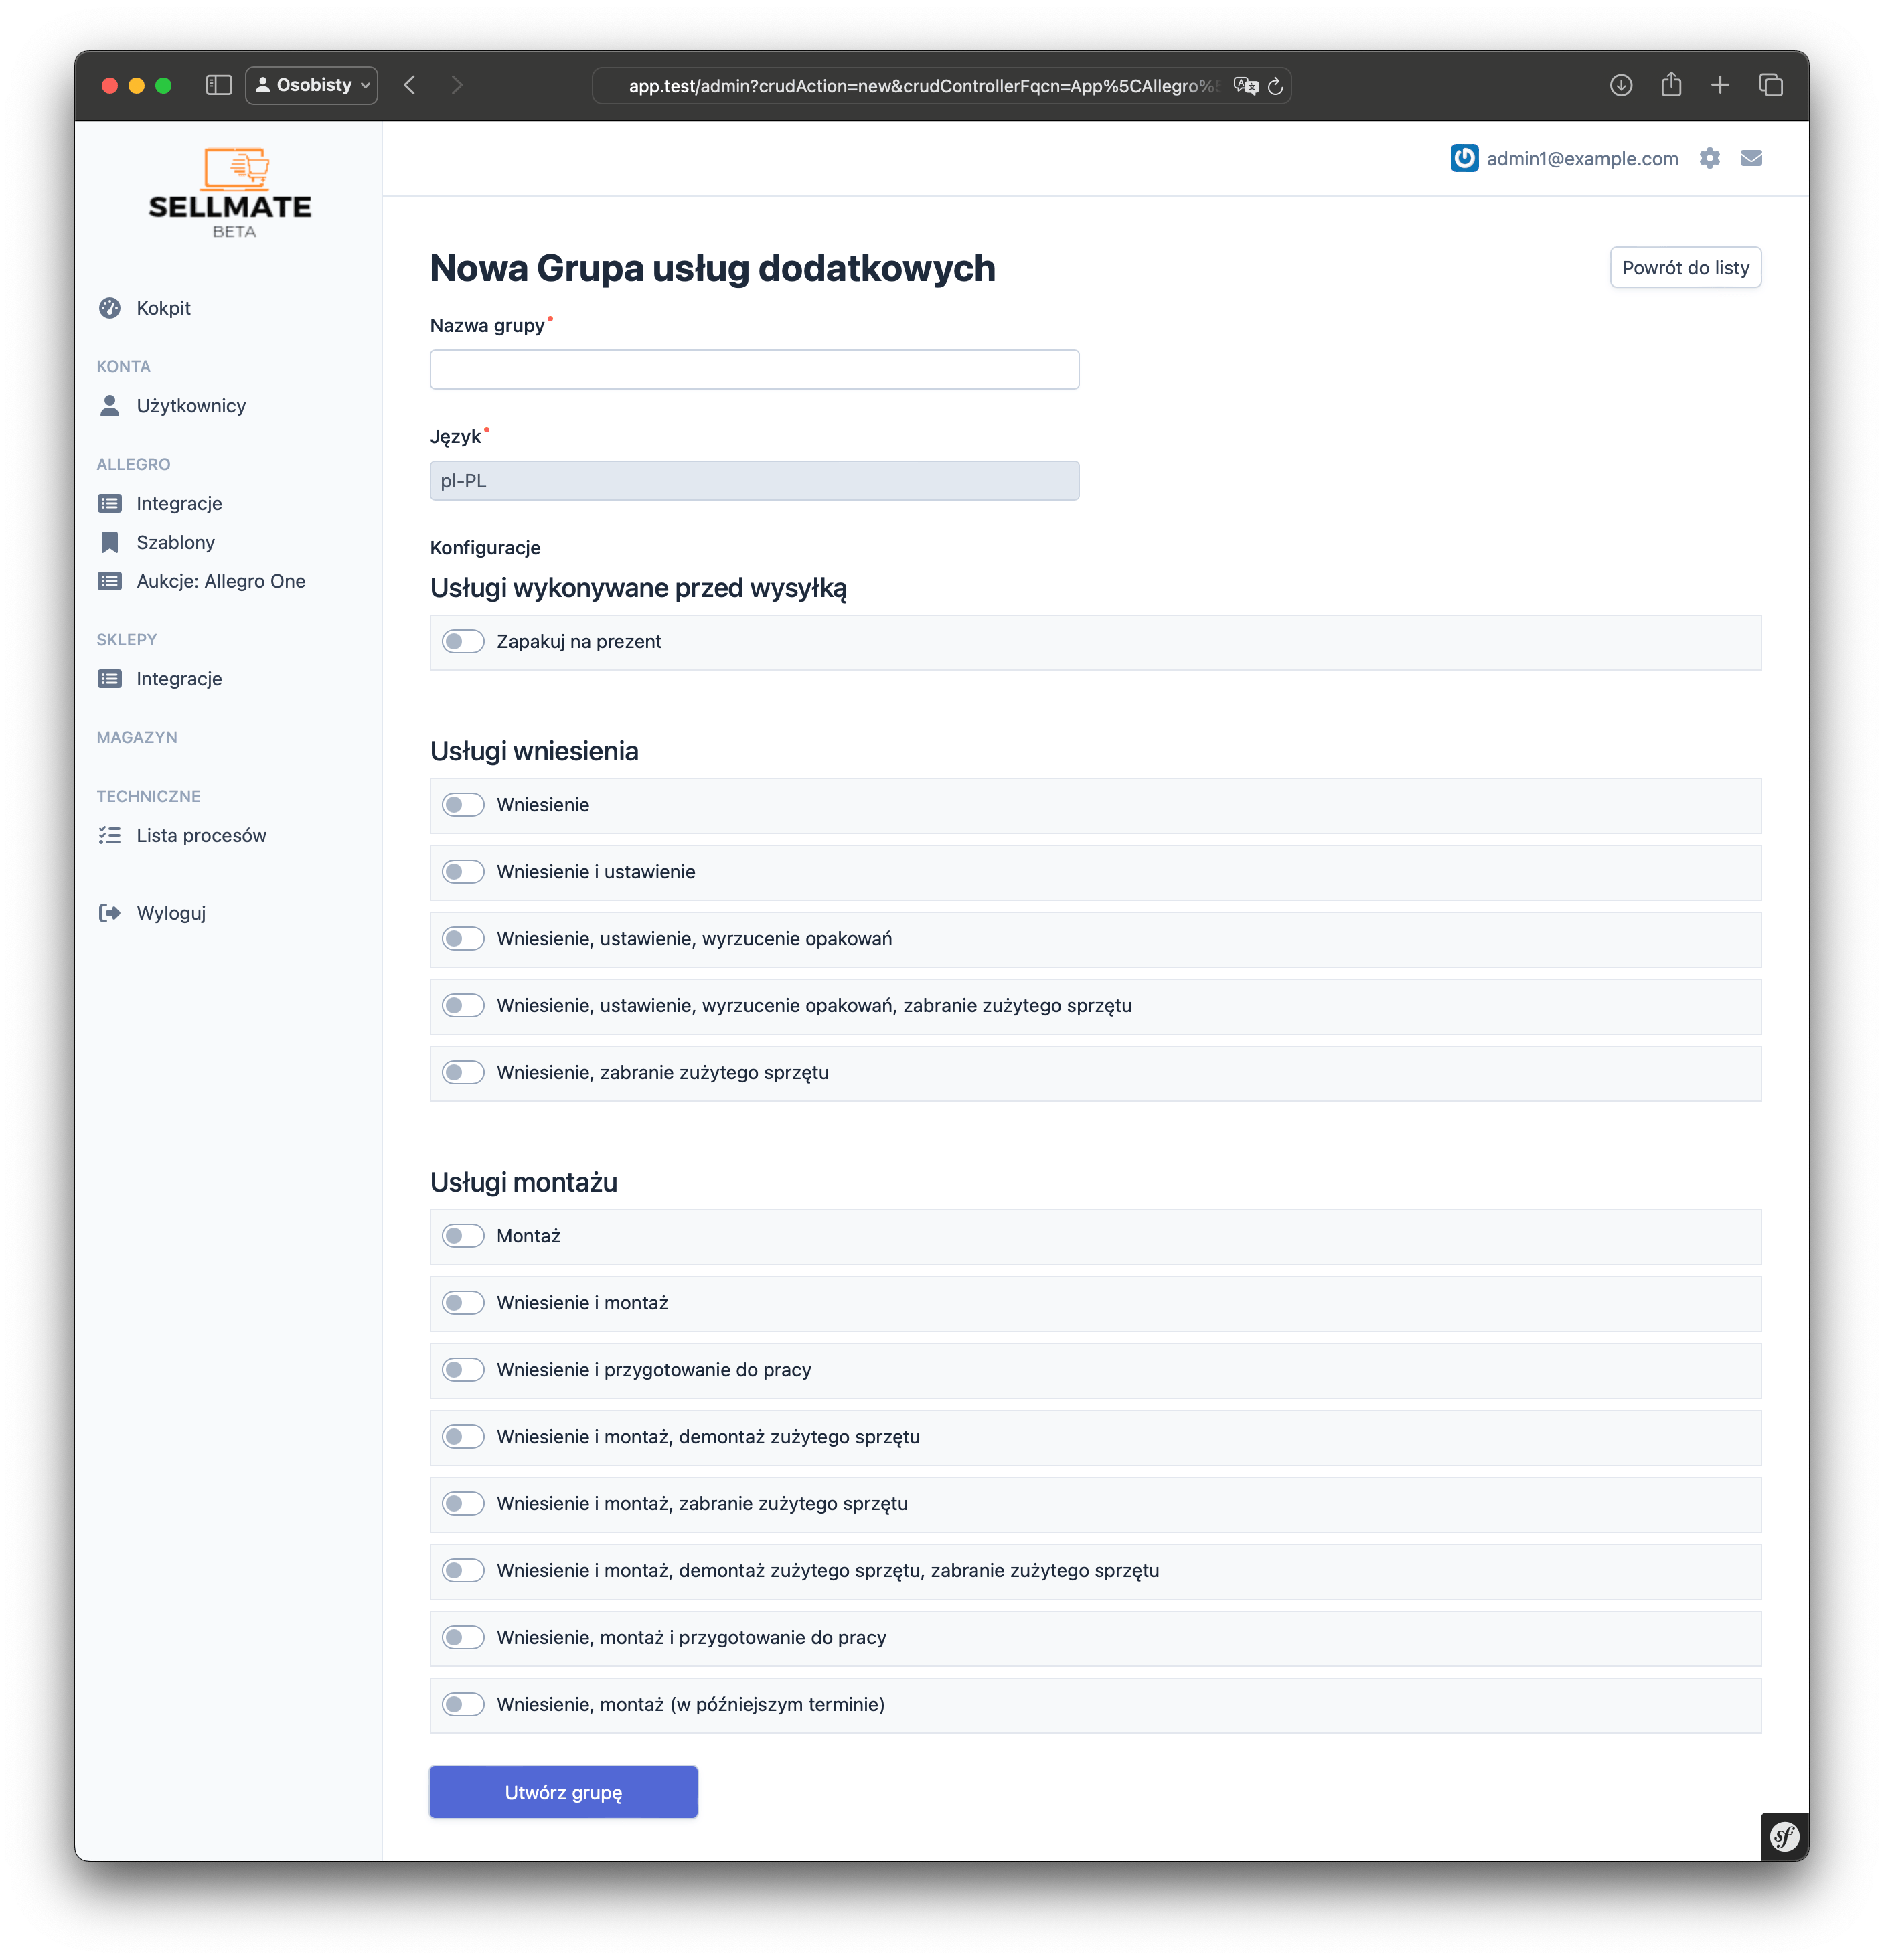Click Wyloguj menu item
This screenshot has width=1884, height=1960.
[171, 914]
